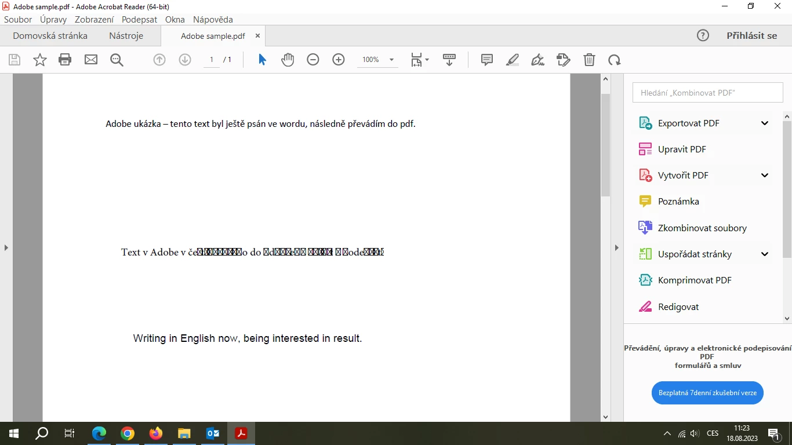Click the text 'Writing in English now'
This screenshot has height=445, width=792.
click(186, 338)
